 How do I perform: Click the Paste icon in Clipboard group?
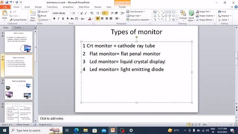[x=4, y=14]
